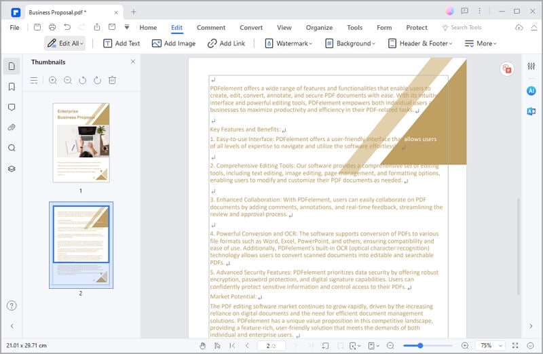The width and height of the screenshot is (543, 354).
Task: Click the translate icon in right sidebar
Action: (531, 111)
